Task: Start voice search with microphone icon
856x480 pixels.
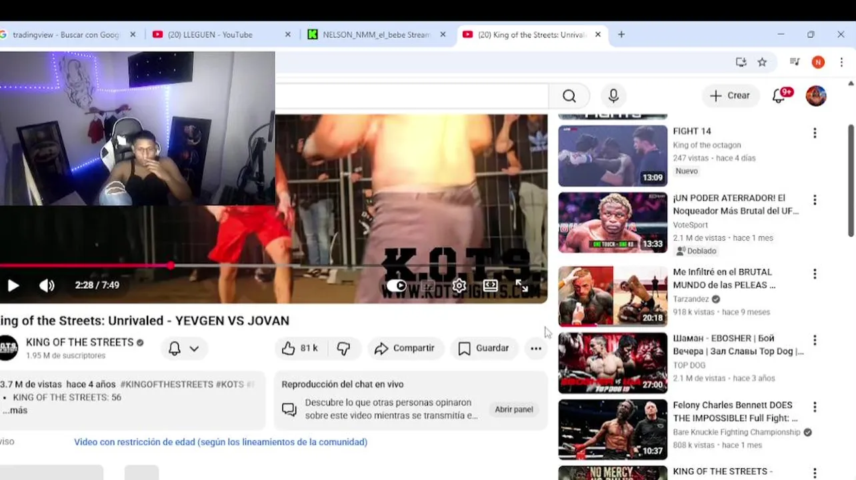Action: 613,96
